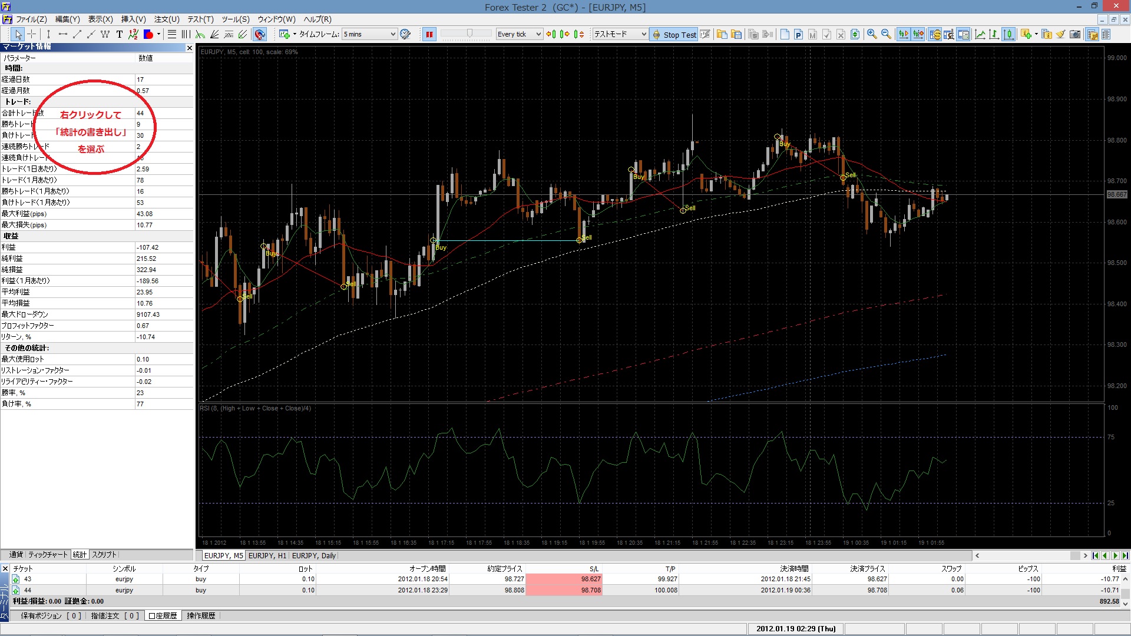Open the 注文(U) menu
This screenshot has height=636, width=1131.
point(167,19)
